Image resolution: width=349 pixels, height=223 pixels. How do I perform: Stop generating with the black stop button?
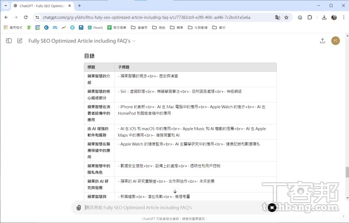click(272, 207)
